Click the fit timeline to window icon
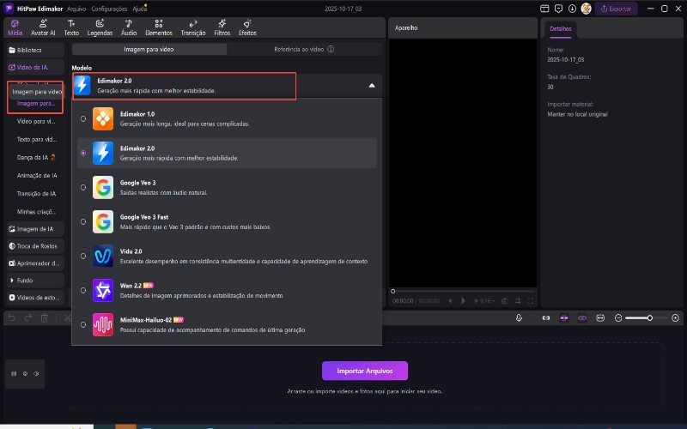The height and width of the screenshot is (429, 687). tap(600, 317)
